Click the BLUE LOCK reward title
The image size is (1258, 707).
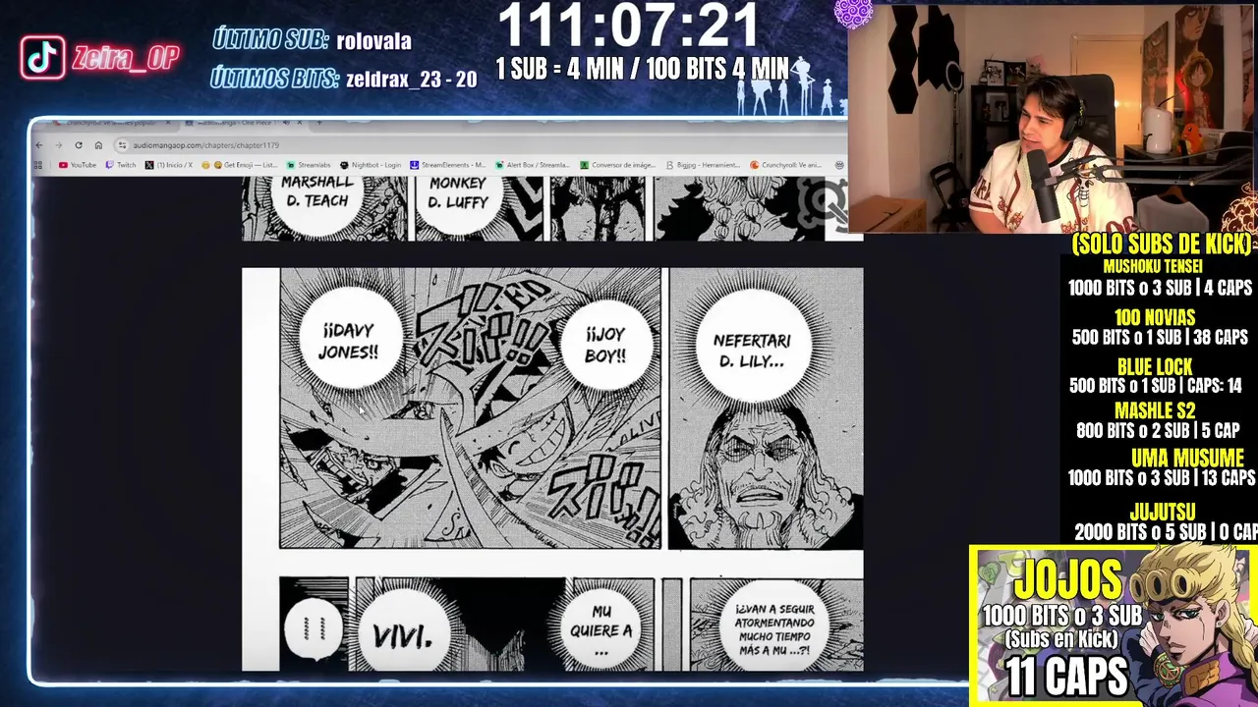(x=1155, y=367)
